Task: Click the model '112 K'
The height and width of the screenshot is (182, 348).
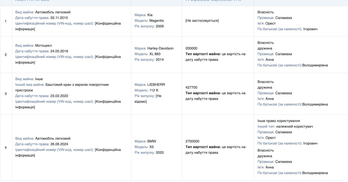Action: 154,90
